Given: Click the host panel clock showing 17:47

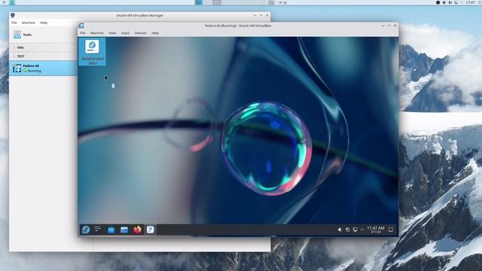Looking at the screenshot, I should (470, 2).
